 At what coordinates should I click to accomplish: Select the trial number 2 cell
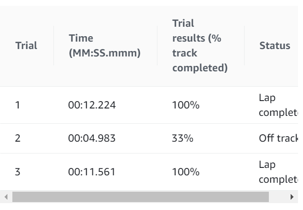click(18, 138)
